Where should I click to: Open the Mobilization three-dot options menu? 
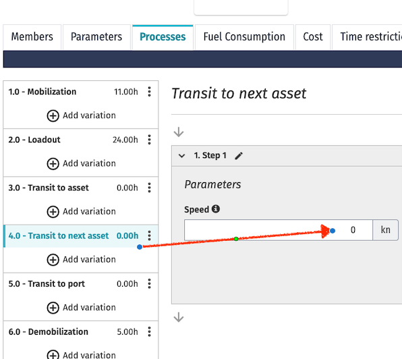pyautogui.click(x=149, y=92)
